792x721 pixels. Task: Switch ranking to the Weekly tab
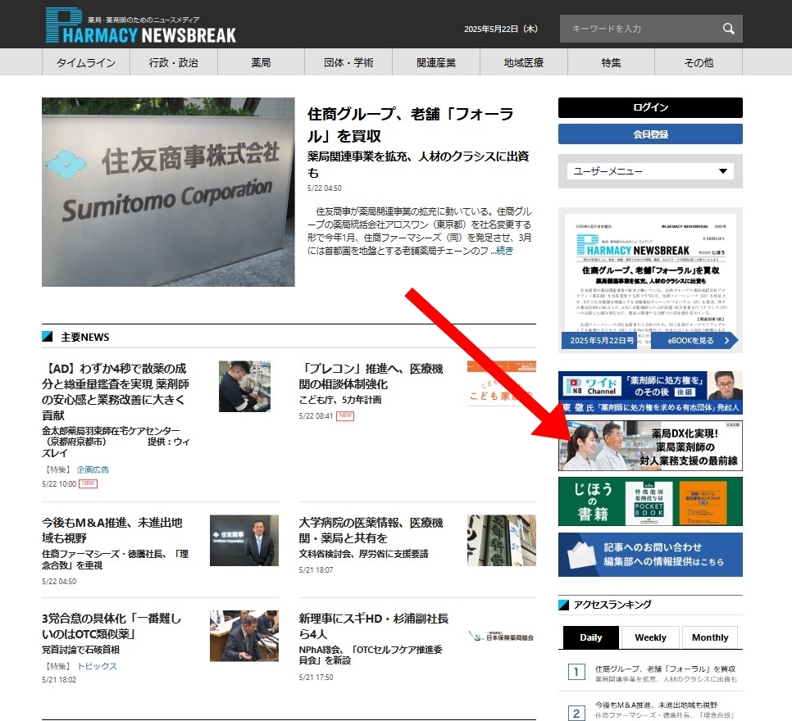[x=651, y=637]
